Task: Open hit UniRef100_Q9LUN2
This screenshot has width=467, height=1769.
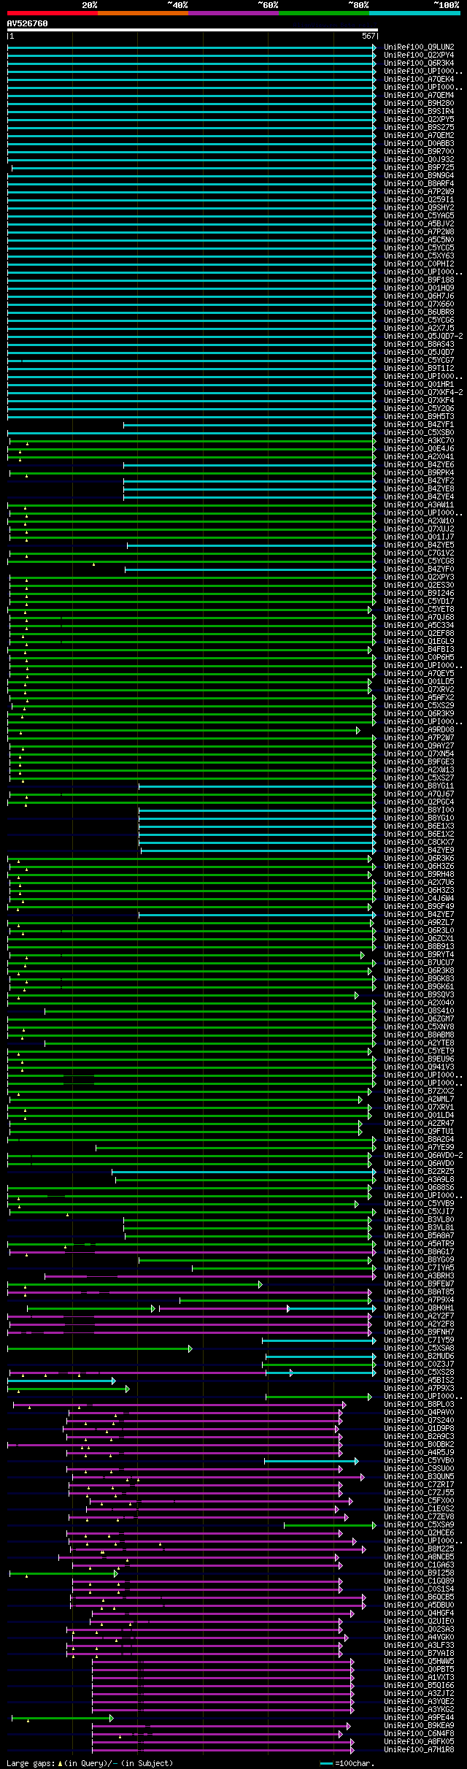Action: click(x=419, y=47)
